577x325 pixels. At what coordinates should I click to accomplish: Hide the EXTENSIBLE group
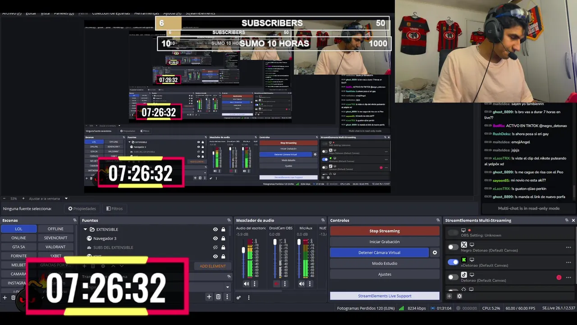(215, 229)
